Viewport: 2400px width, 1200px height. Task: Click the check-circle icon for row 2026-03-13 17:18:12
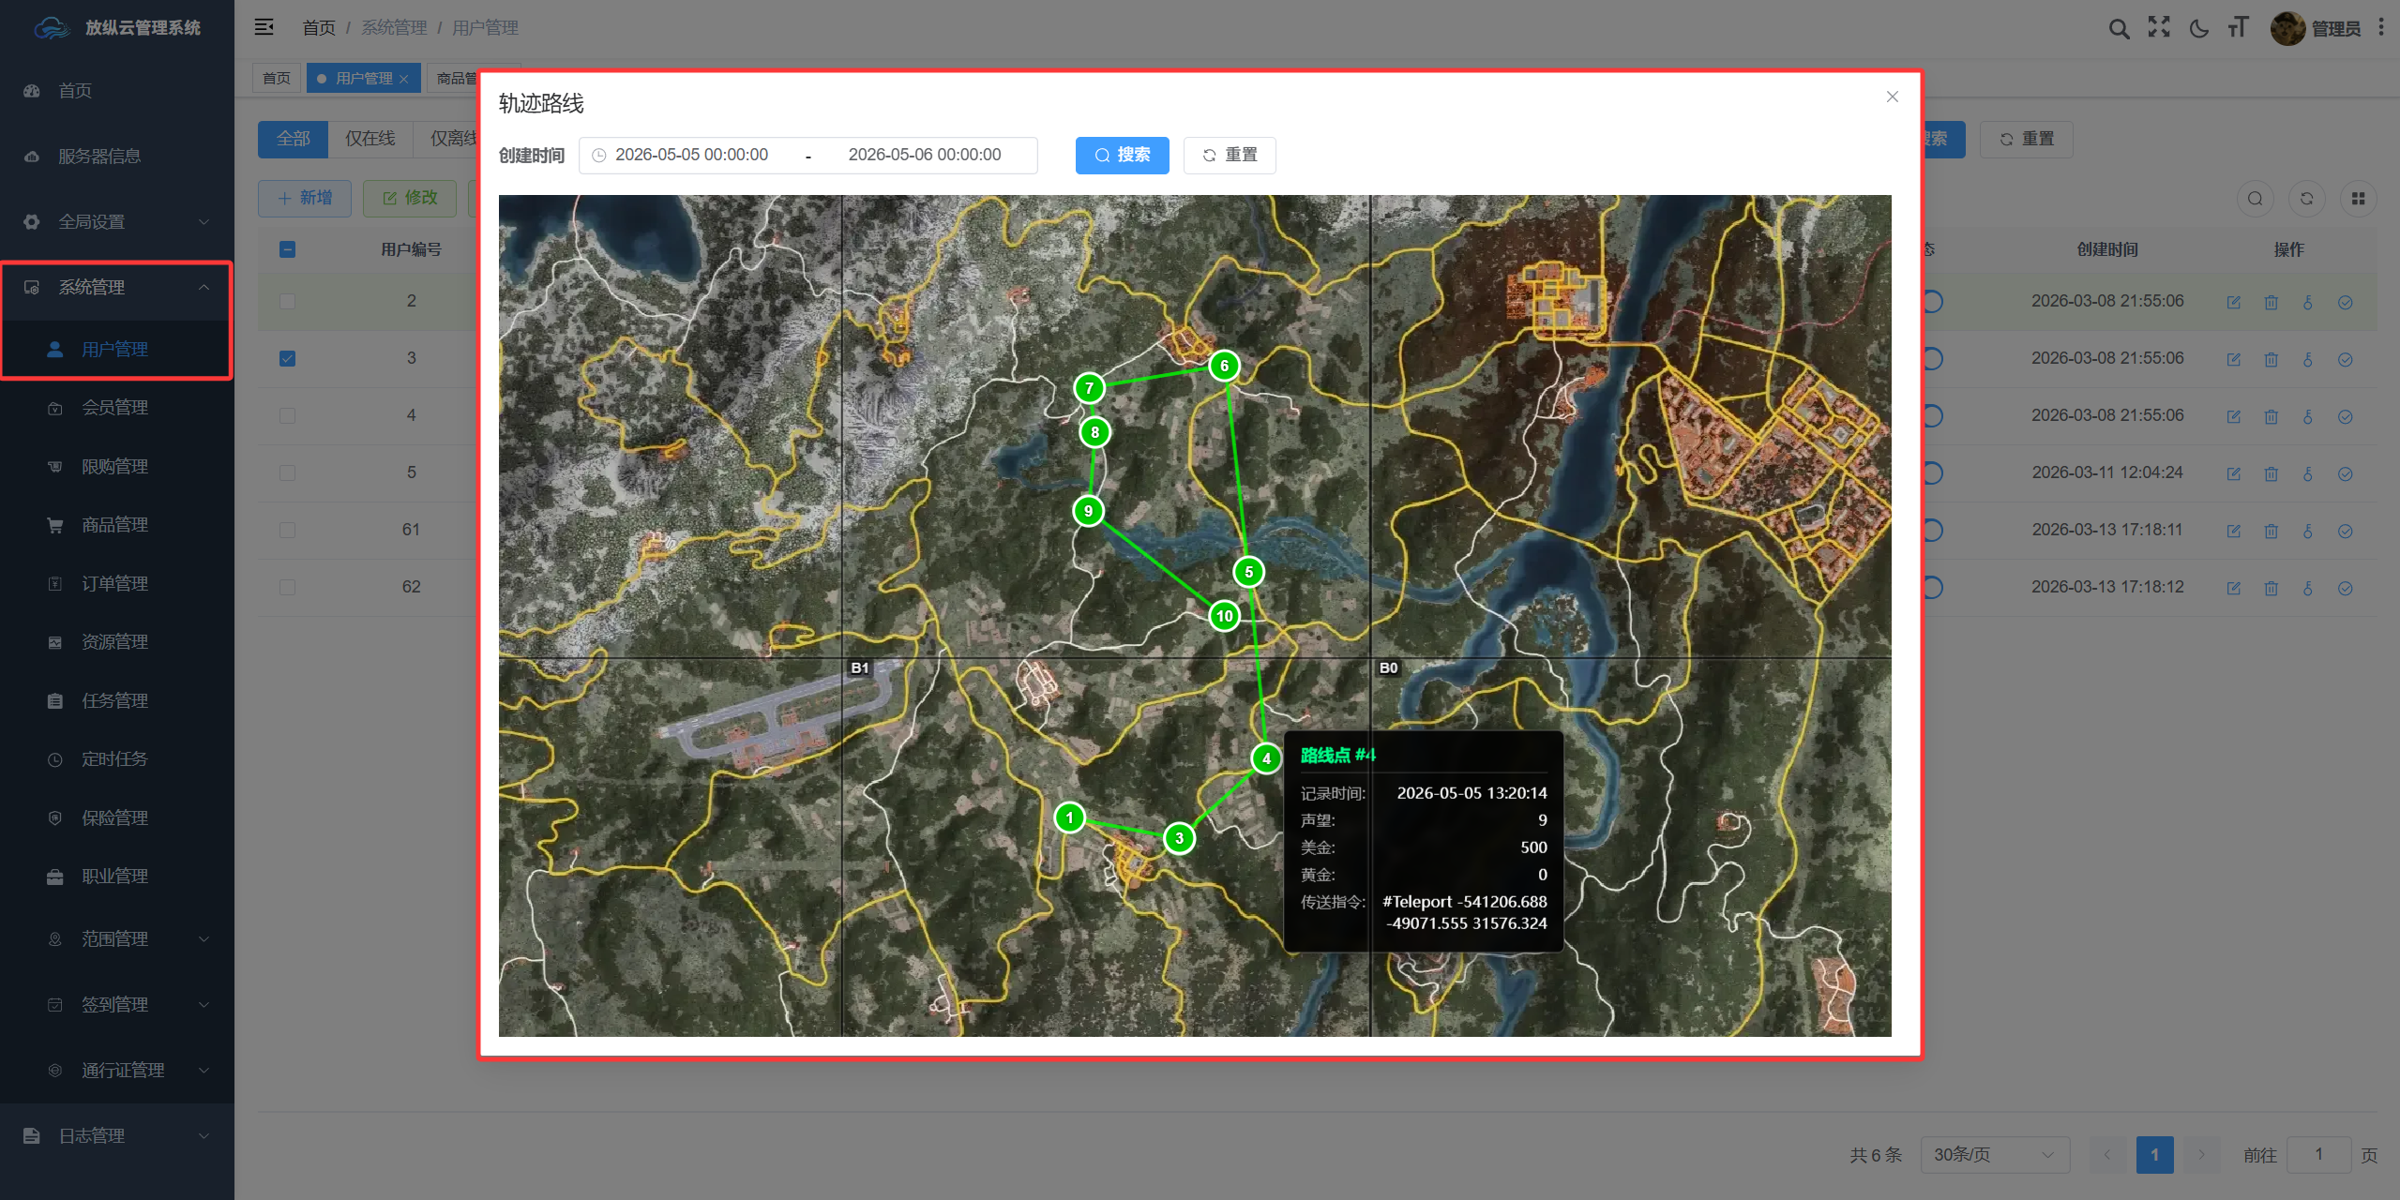2346,589
